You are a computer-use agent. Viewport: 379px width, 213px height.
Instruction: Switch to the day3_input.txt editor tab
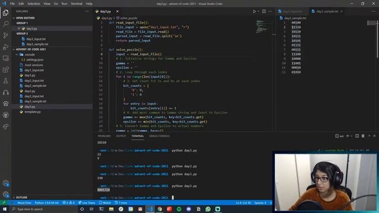tap(293, 11)
